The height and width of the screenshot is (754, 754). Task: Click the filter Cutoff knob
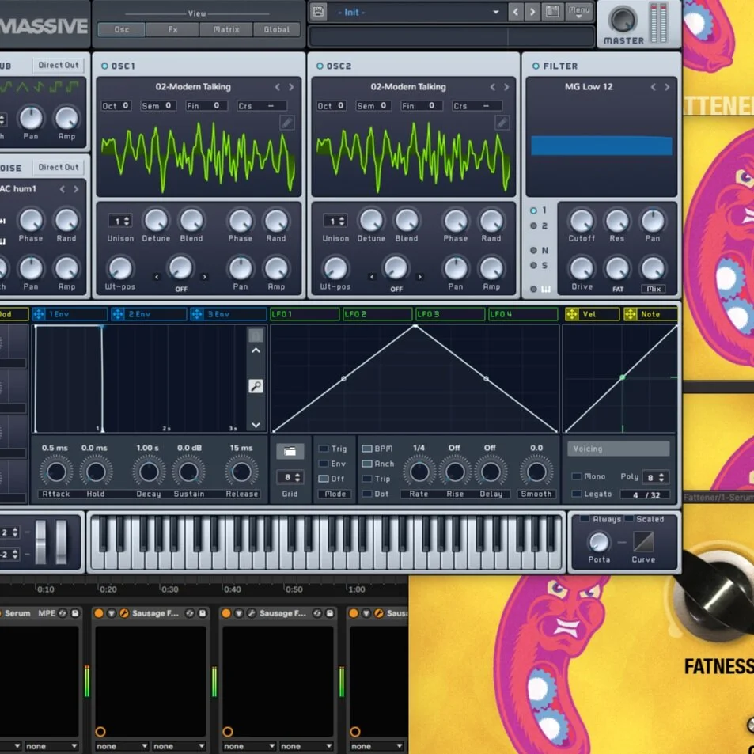point(582,221)
